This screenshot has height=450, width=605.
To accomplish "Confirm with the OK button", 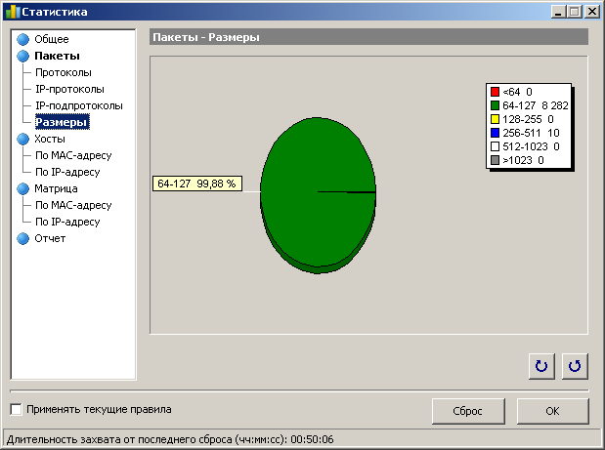I will tap(553, 411).
